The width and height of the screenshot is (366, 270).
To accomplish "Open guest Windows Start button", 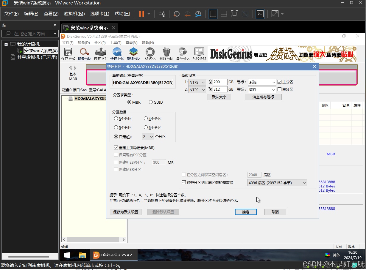I will 67,255.
